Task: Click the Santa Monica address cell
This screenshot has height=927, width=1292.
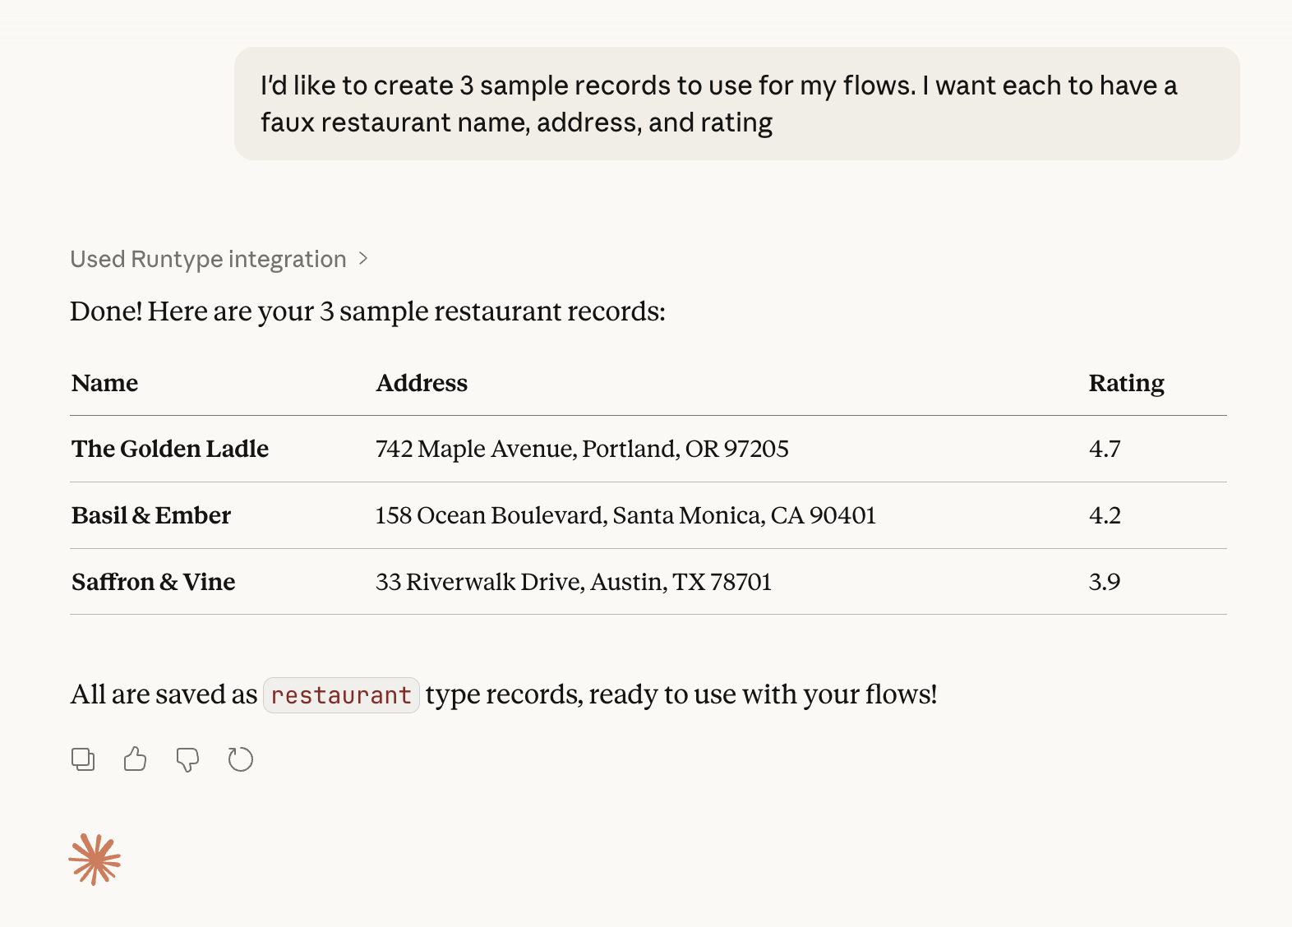Action: (625, 515)
